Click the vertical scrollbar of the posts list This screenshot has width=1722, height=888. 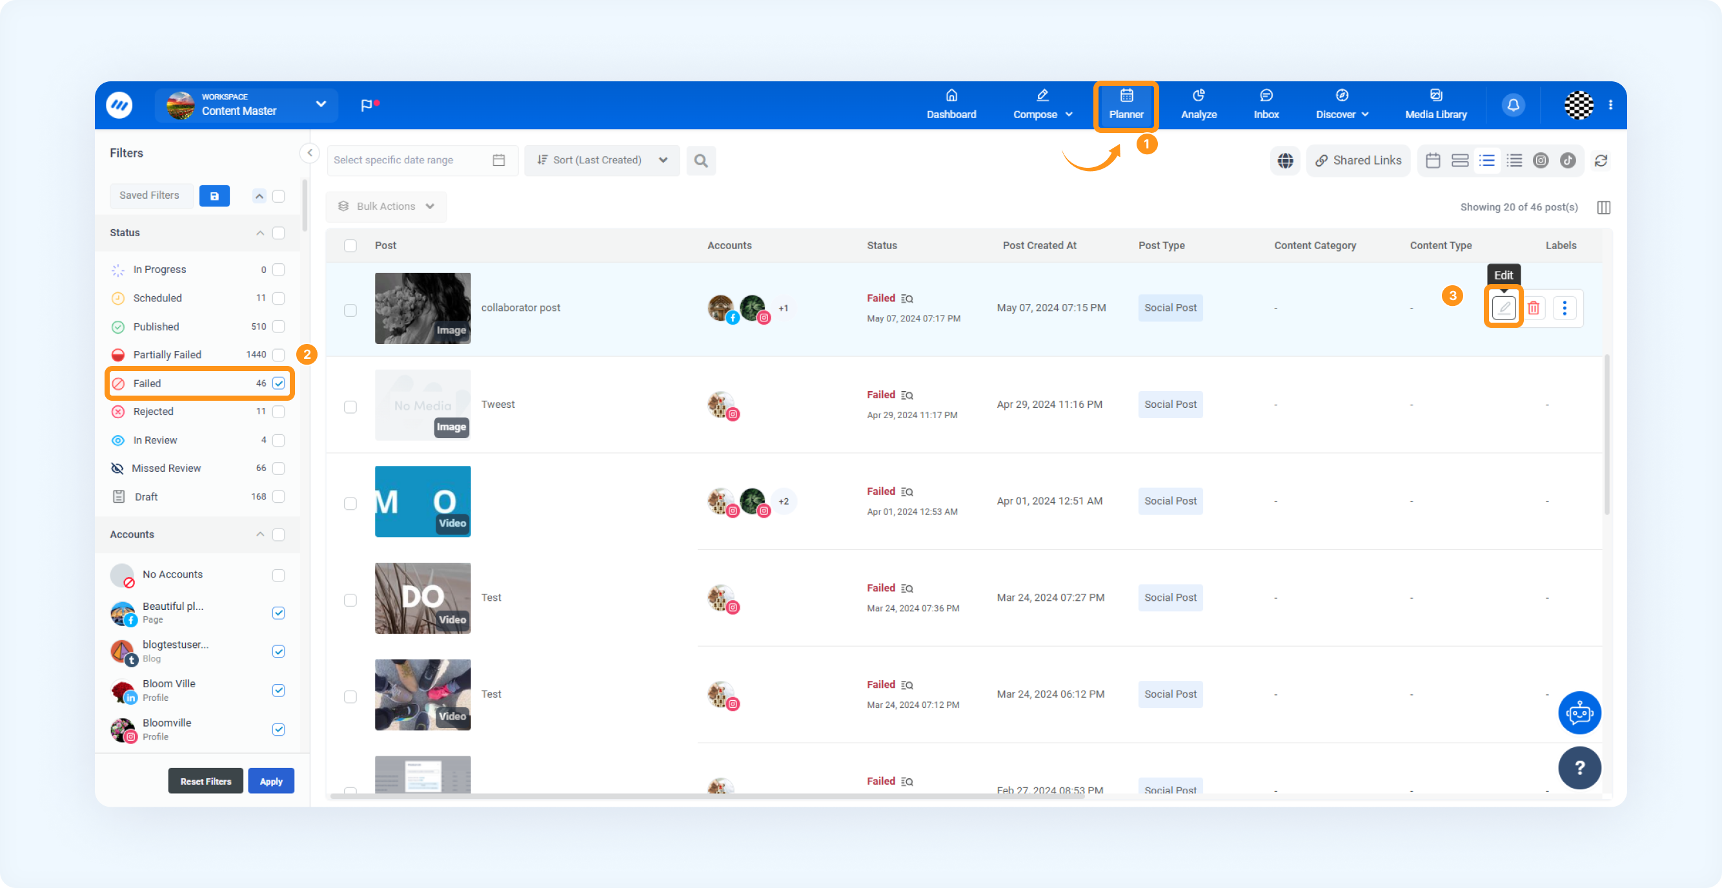tap(1606, 434)
